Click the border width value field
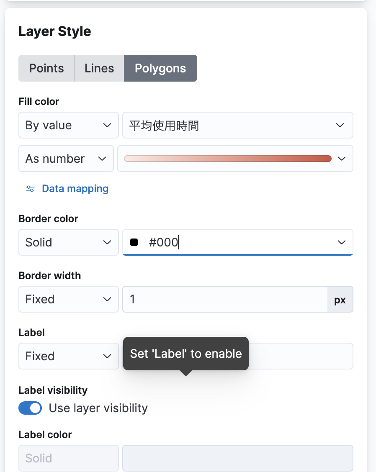The height and width of the screenshot is (472, 376). [x=225, y=299]
